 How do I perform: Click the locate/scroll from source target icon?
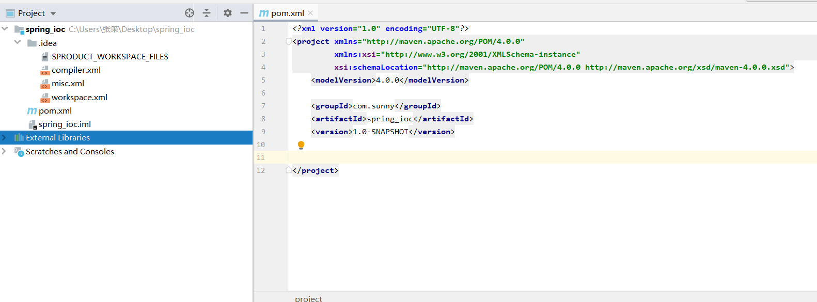pos(190,13)
